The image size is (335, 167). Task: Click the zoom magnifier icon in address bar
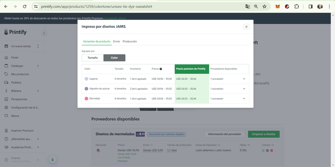click(256, 7)
